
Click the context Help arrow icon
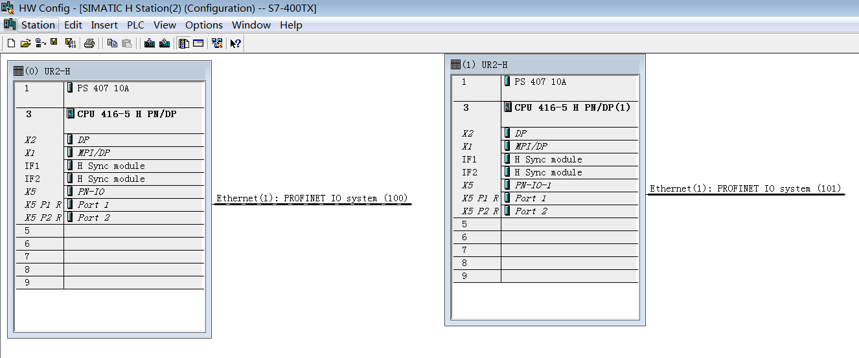pyautogui.click(x=236, y=43)
